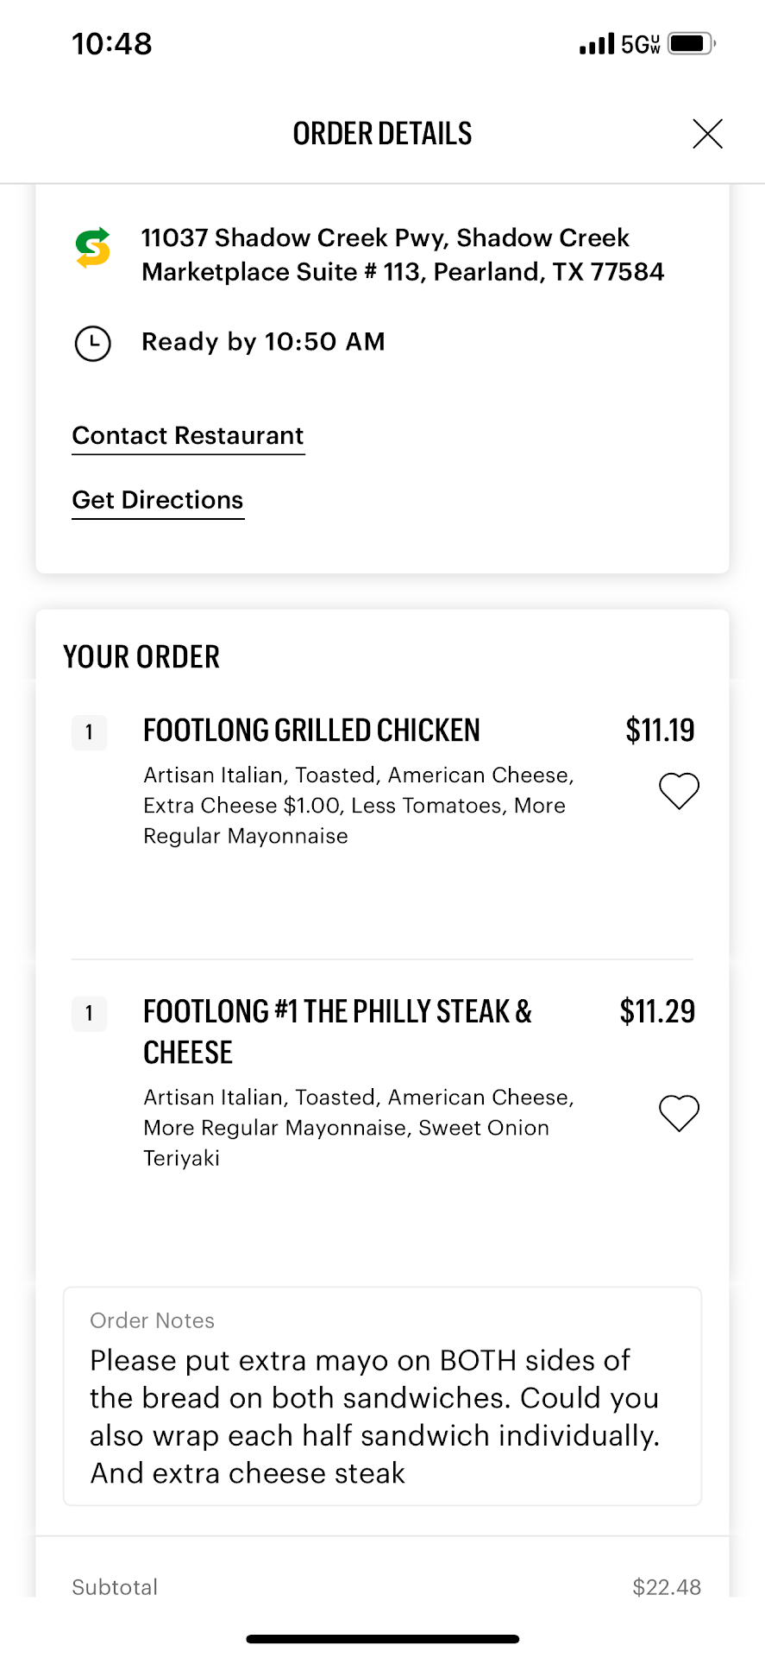765x1658 pixels.
Task: Tap the 10:48 status bar clock
Action: pyautogui.click(x=112, y=44)
